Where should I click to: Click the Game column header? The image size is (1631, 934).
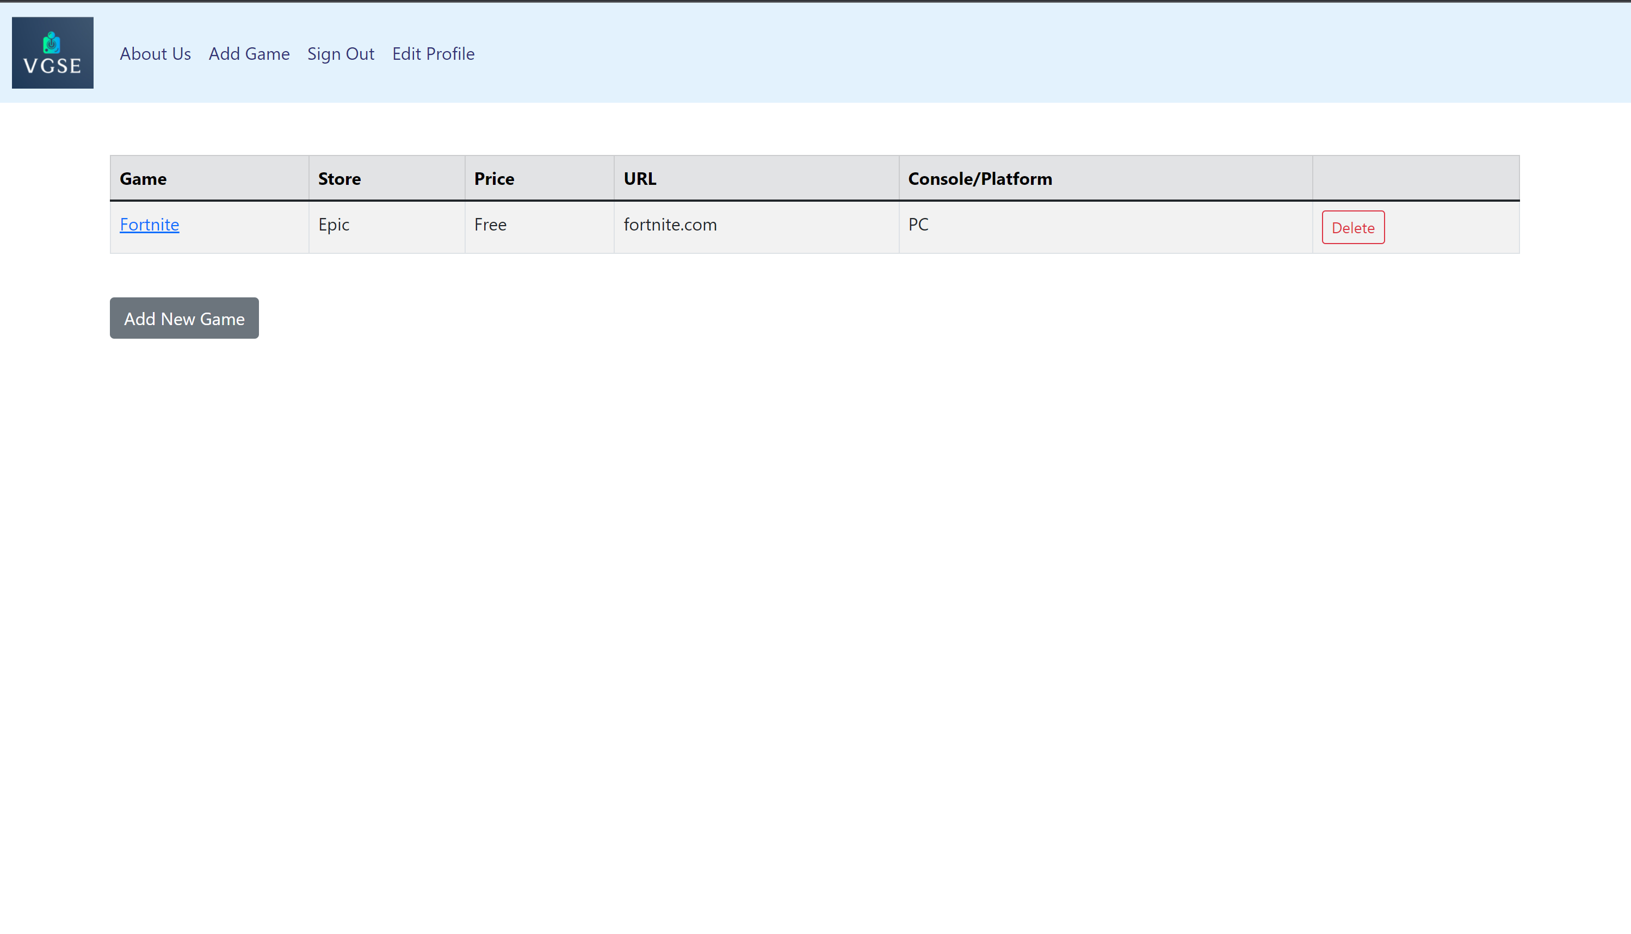click(210, 178)
